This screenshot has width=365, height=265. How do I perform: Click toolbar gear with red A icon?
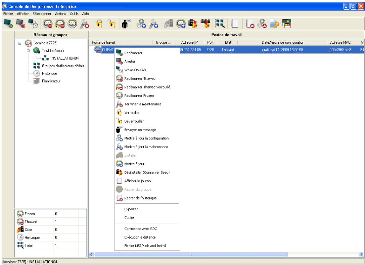pos(262,24)
